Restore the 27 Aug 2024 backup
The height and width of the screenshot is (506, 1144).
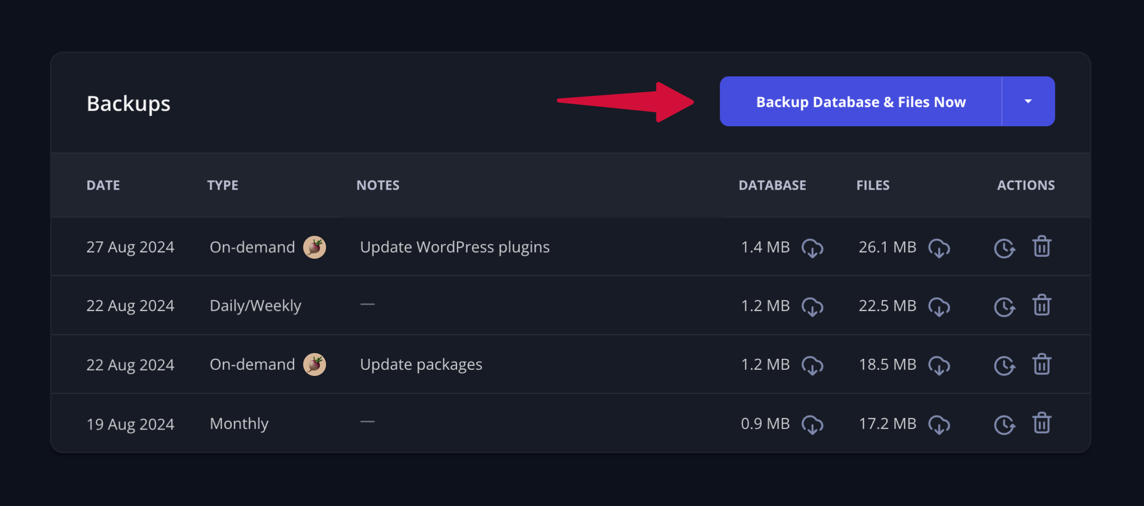click(1004, 248)
